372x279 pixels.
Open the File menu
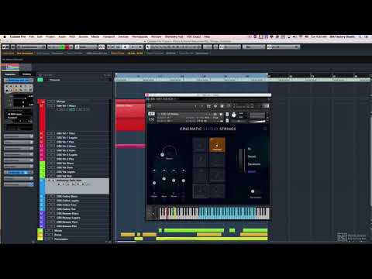[x=32, y=37]
